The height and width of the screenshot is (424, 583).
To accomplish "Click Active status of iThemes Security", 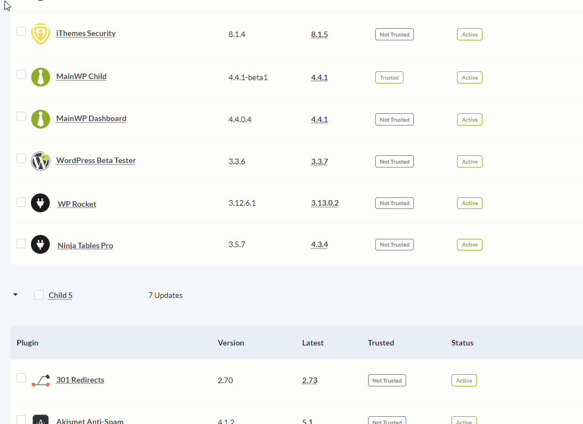I will click(470, 35).
